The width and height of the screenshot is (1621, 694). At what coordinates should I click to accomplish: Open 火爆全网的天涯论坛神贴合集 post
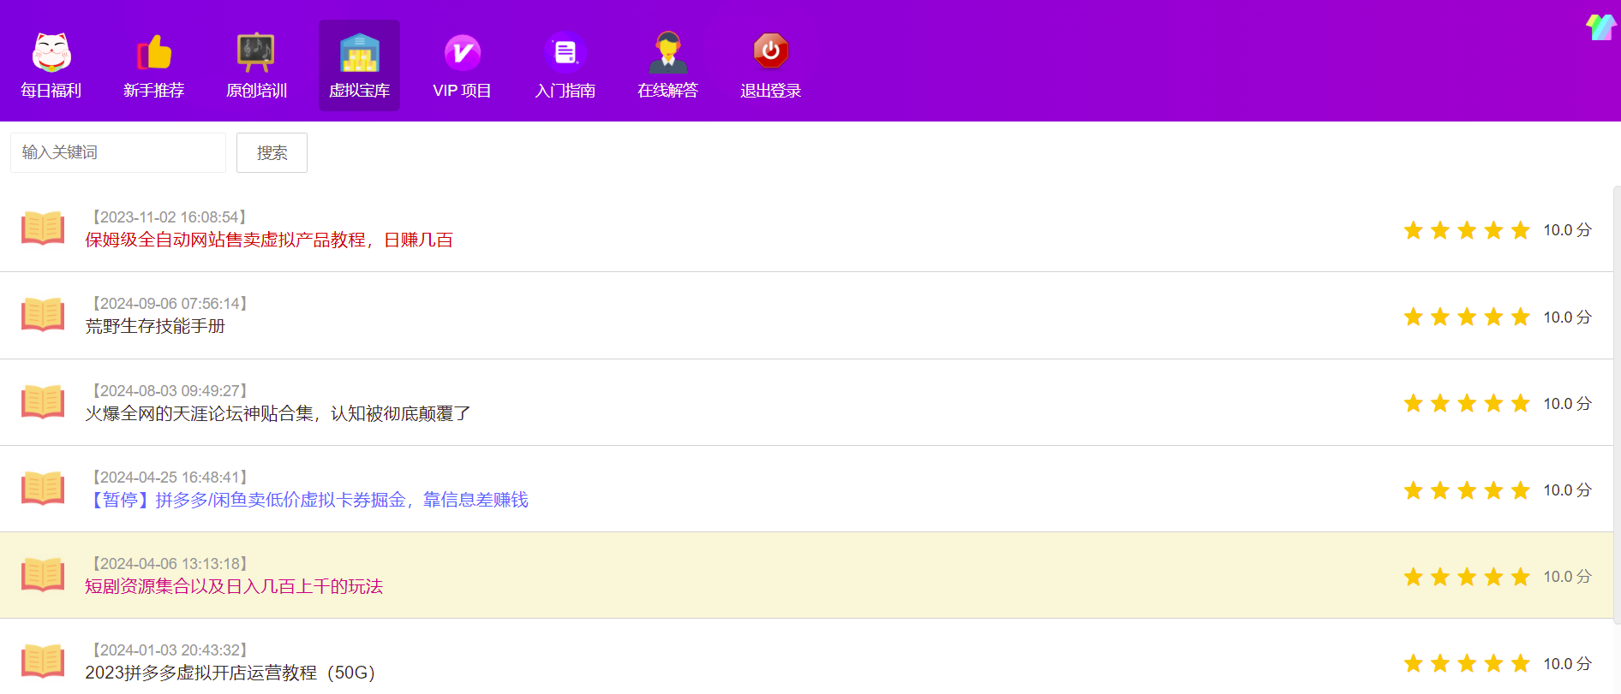point(278,414)
